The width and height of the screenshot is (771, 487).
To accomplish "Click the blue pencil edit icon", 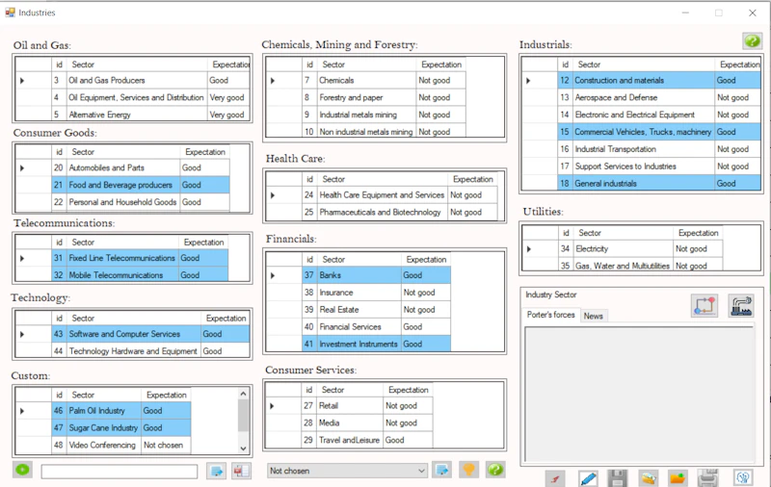I will (588, 478).
